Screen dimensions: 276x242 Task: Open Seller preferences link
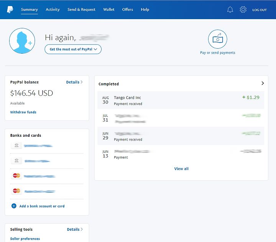coord(25,239)
